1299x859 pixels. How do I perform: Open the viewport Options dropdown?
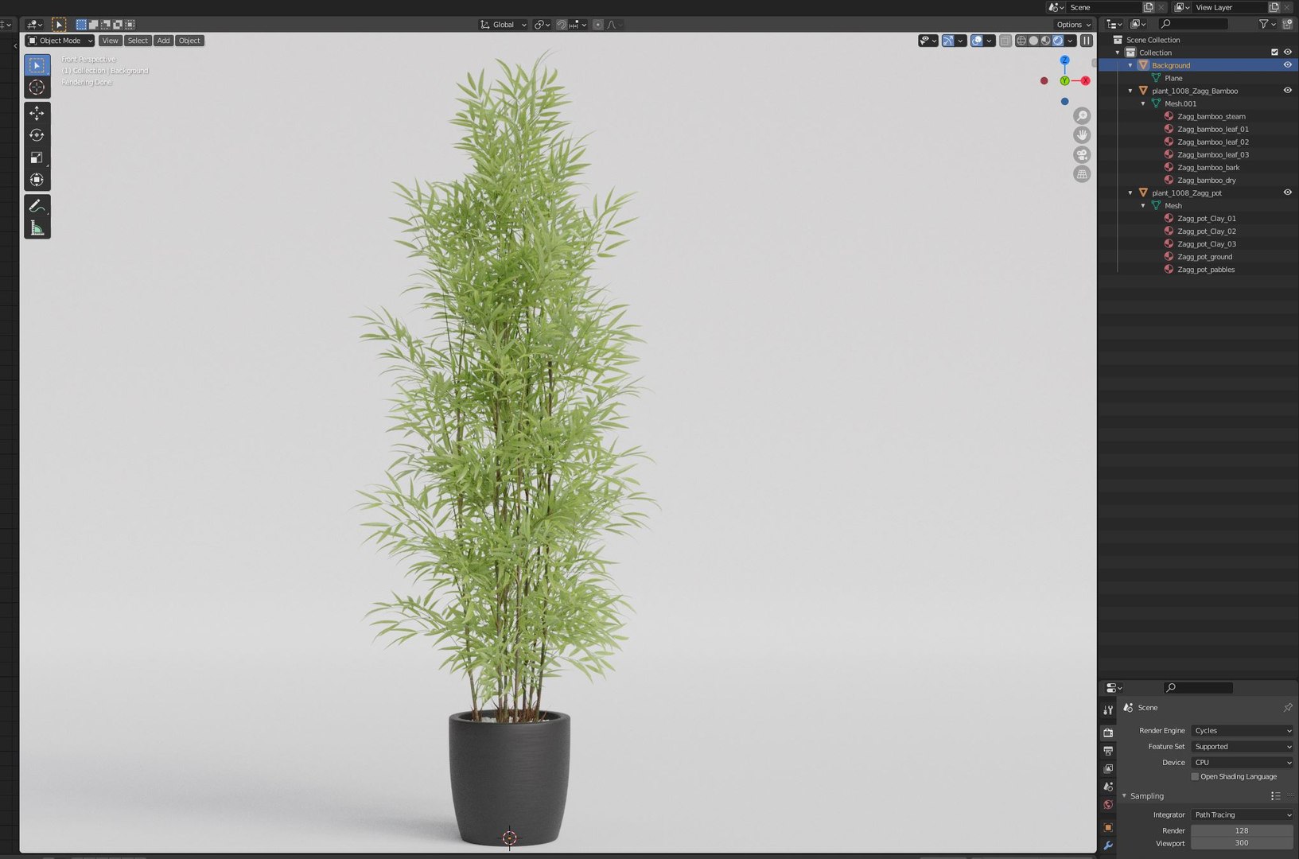click(1074, 25)
